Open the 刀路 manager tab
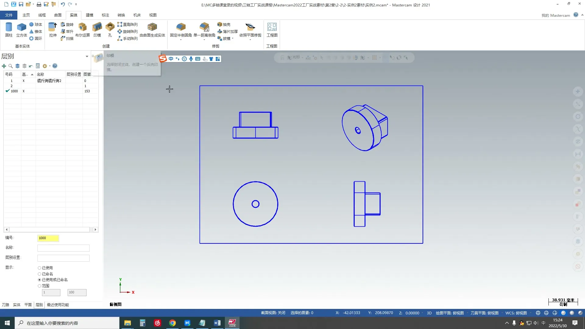This screenshot has height=329, width=585. coord(5,305)
